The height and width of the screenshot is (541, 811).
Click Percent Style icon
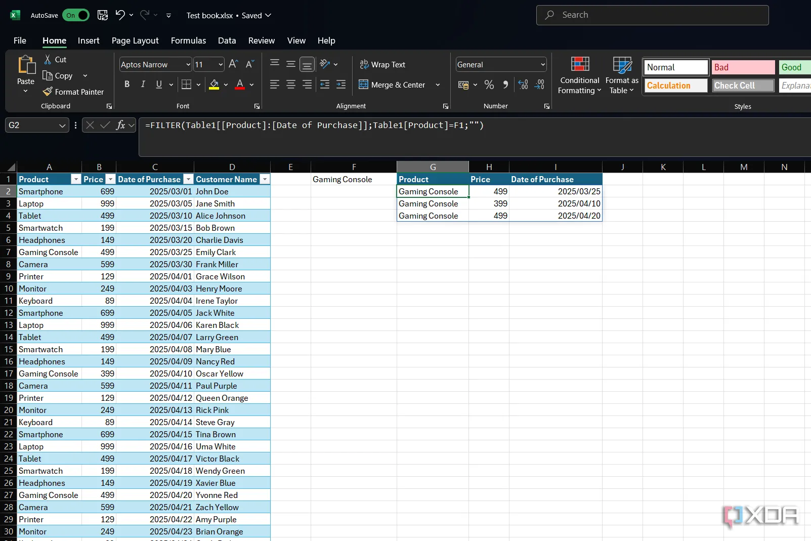click(489, 85)
